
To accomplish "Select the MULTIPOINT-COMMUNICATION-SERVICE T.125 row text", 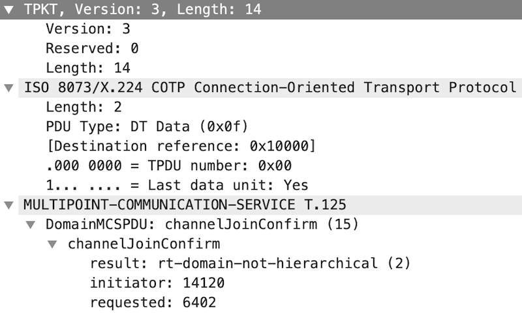I will point(185,205).
